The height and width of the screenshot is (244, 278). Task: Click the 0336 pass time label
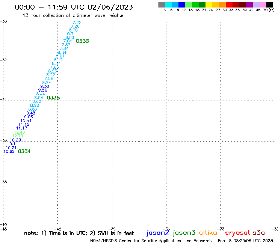pyautogui.click(x=82, y=41)
